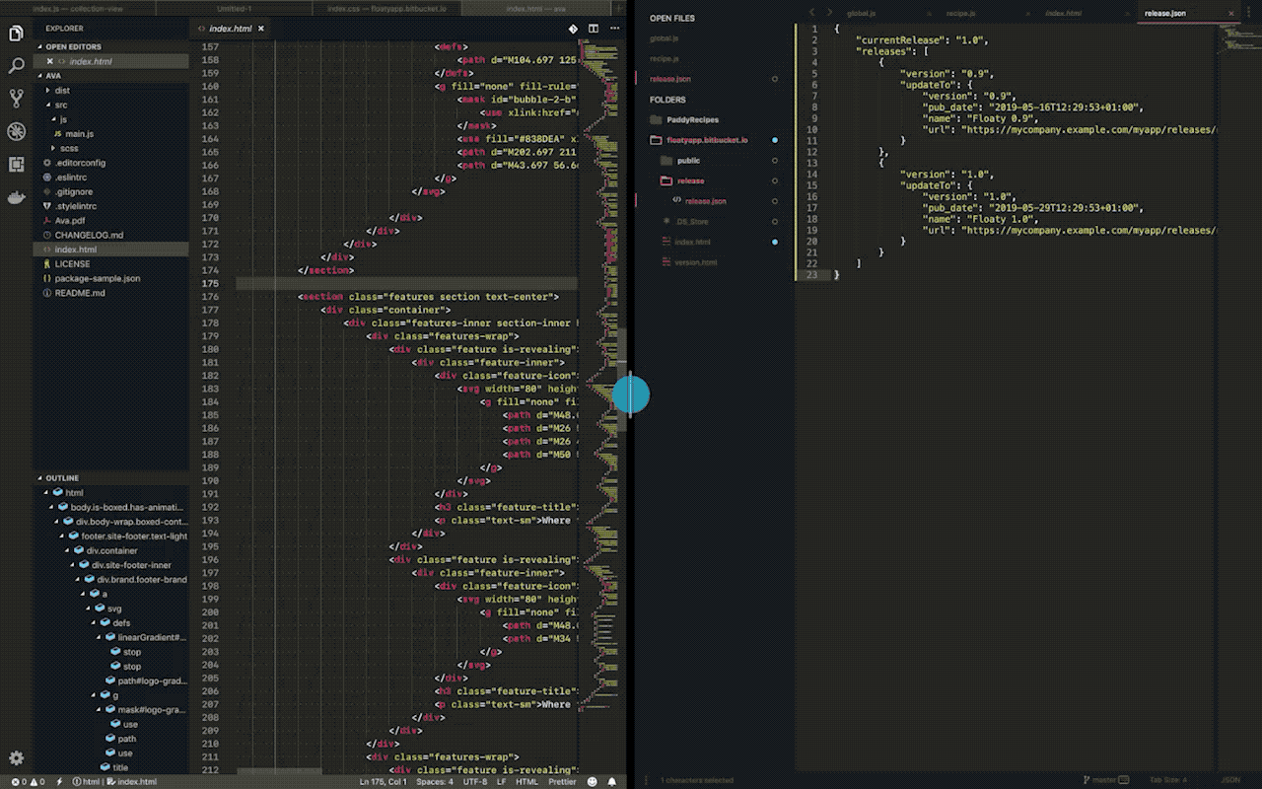The height and width of the screenshot is (789, 1262).
Task: Select version.html in the Folders list
Action: (x=695, y=262)
